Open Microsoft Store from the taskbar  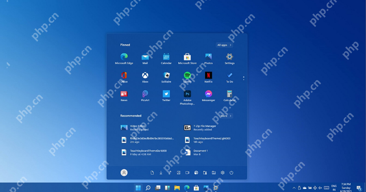tap(196, 188)
